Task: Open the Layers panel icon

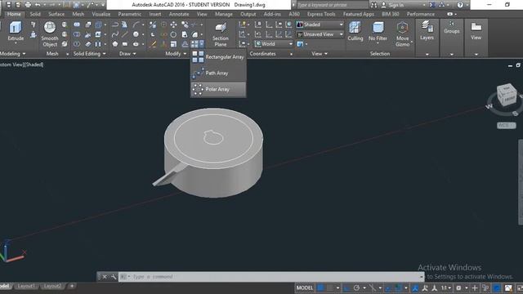Action: [x=427, y=30]
